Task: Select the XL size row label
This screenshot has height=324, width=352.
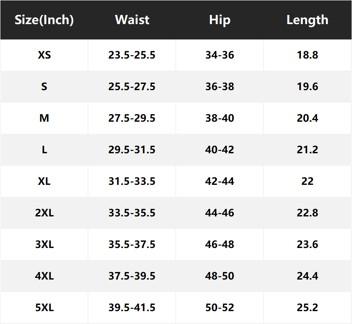Action: (x=44, y=181)
